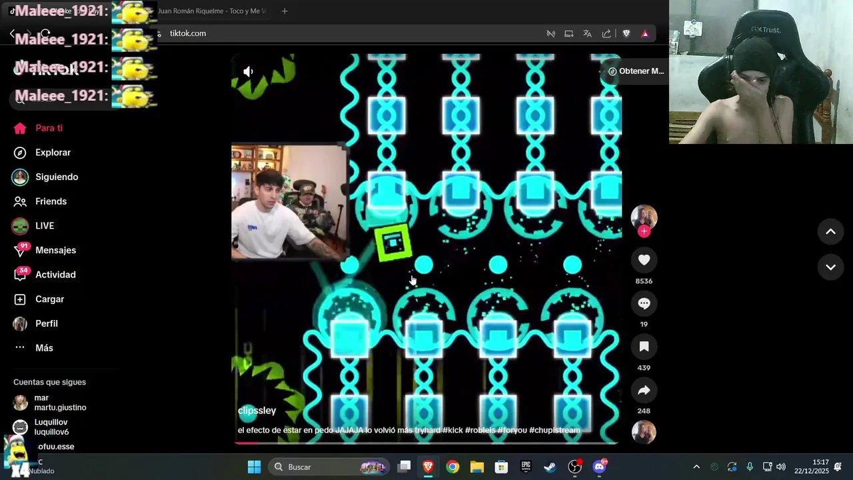Viewport: 853px width, 480px height.
Task: Open the Para ti home feed
Action: (49, 128)
